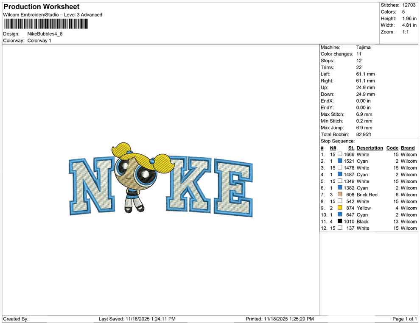
Task: Click the white swatch in stop row 1
Action: [340, 154]
